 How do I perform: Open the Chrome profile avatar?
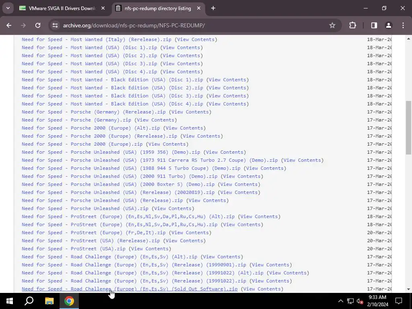click(x=389, y=25)
